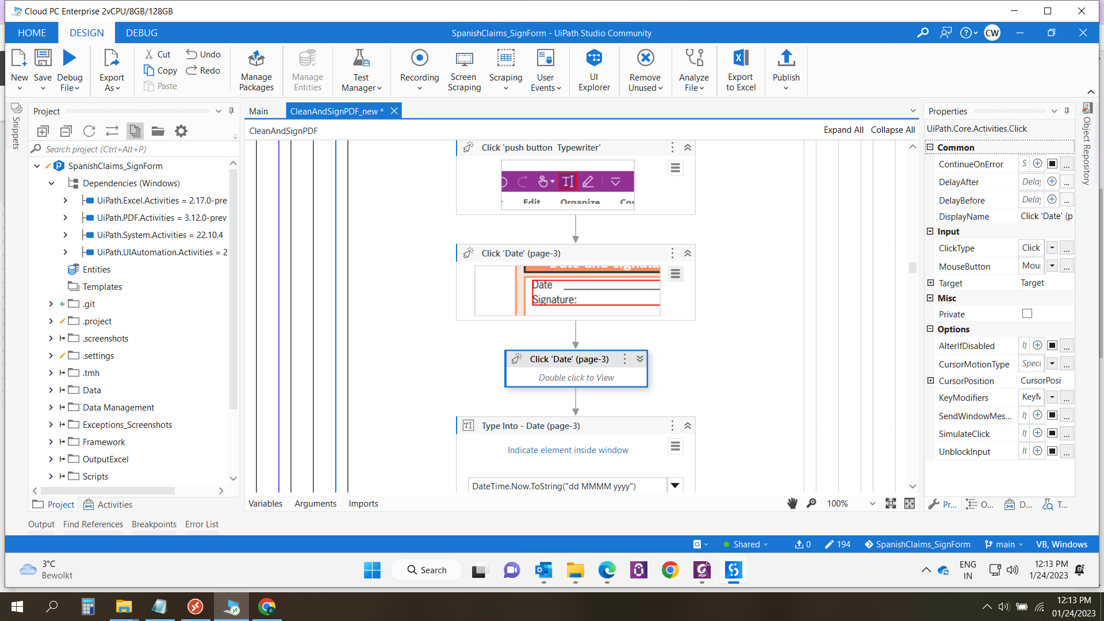Click the Refresh icon in Project panel
The image size is (1104, 621).
pyautogui.click(x=89, y=131)
